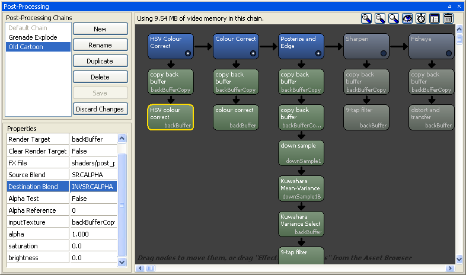
Task: Click the zoom in magnifier icon
Action: pyautogui.click(x=366, y=18)
